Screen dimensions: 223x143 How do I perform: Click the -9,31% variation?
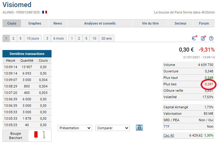click(206, 50)
